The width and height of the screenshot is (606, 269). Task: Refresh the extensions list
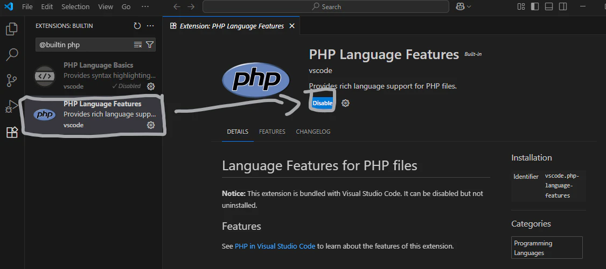point(137,26)
